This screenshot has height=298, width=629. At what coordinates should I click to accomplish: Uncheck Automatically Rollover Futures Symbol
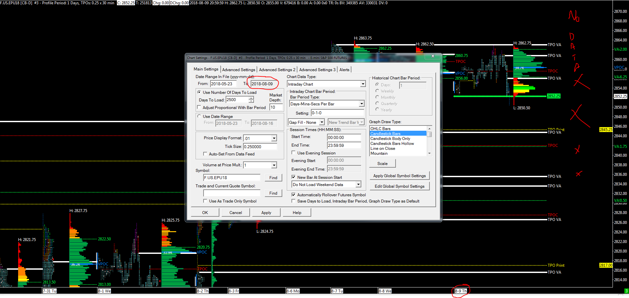(x=293, y=195)
